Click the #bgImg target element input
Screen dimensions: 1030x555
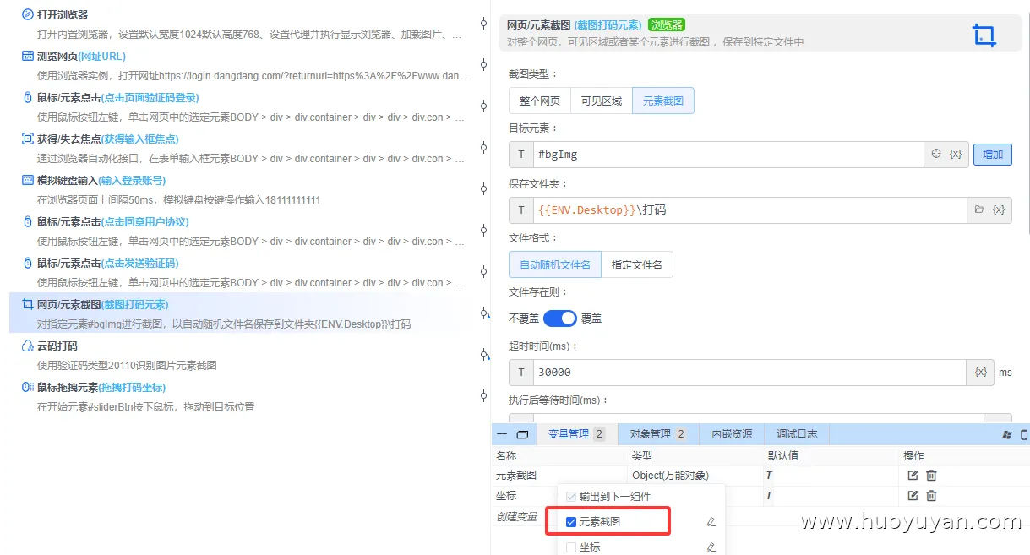click(728, 155)
